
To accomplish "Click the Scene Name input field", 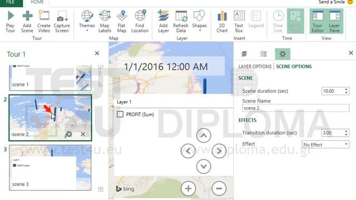I will pyautogui.click(x=295, y=108).
